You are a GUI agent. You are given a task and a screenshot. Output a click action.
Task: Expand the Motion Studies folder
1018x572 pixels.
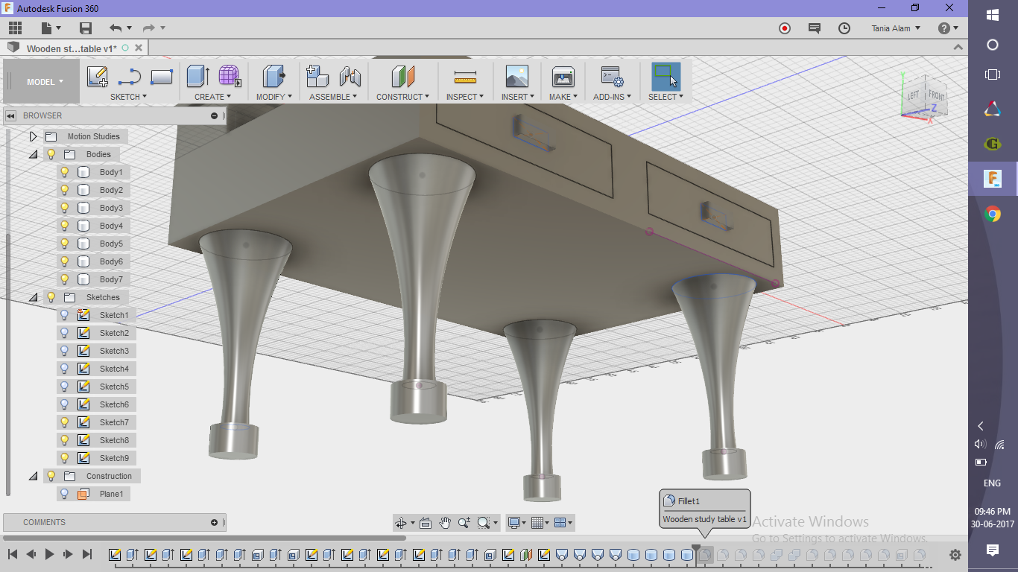point(33,136)
